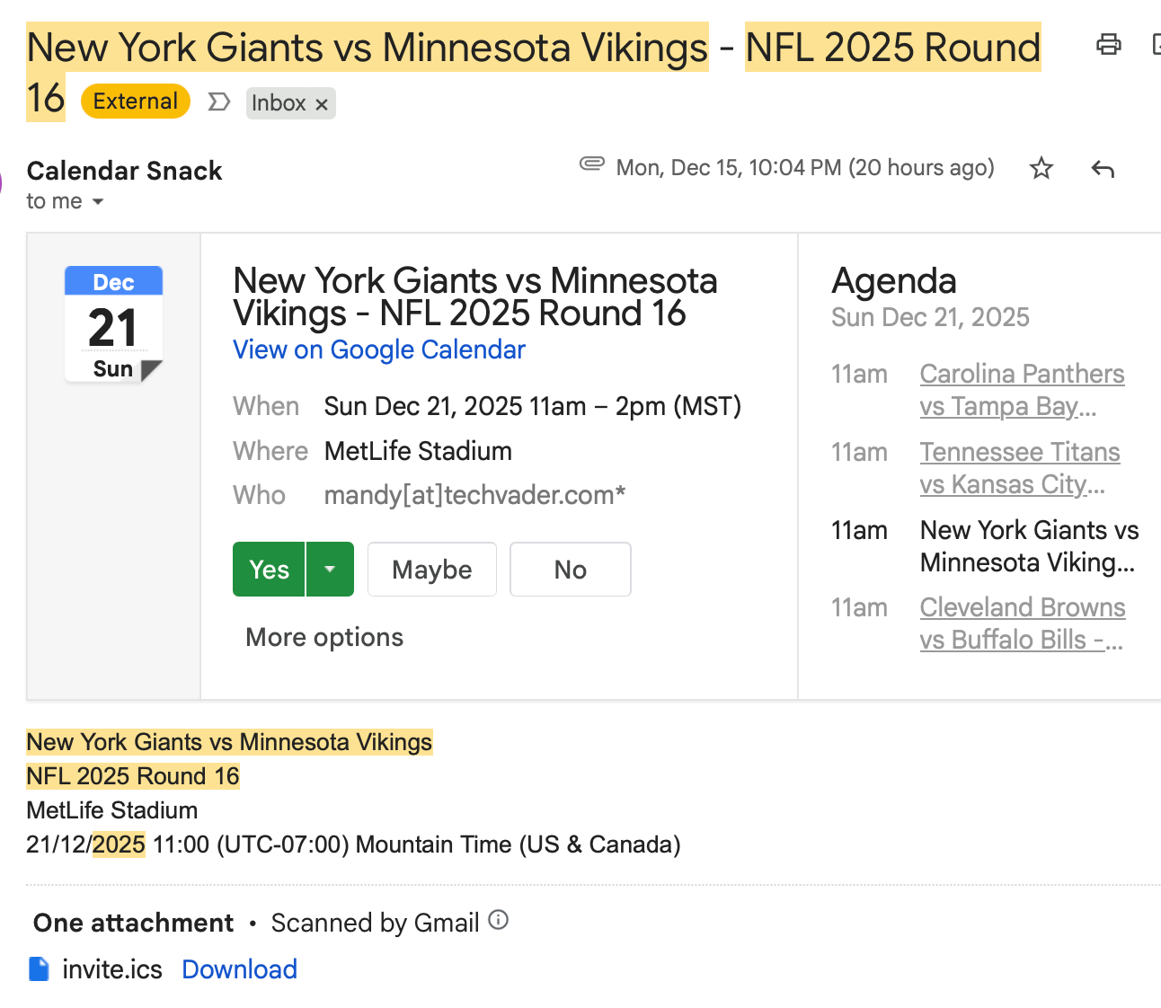Click the 'One attachment' label
The width and height of the screenshot is (1161, 1008).
pos(133,923)
